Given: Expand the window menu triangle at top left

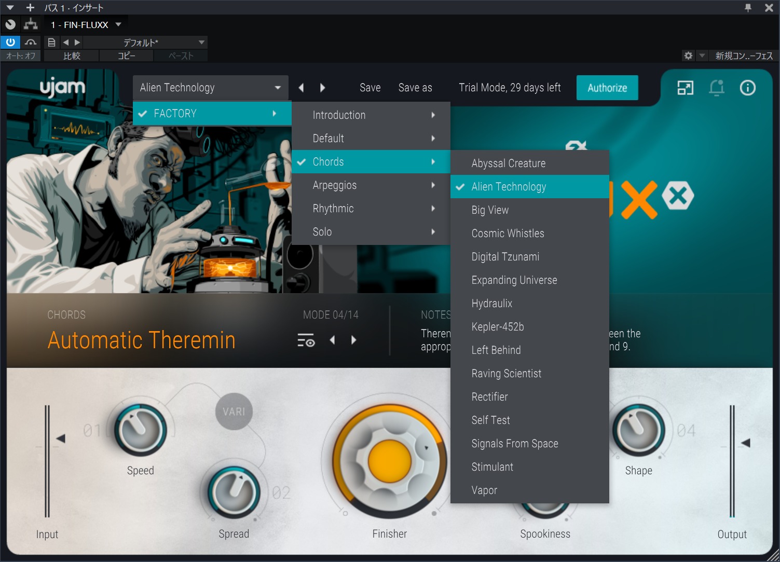Looking at the screenshot, I should click(10, 7).
